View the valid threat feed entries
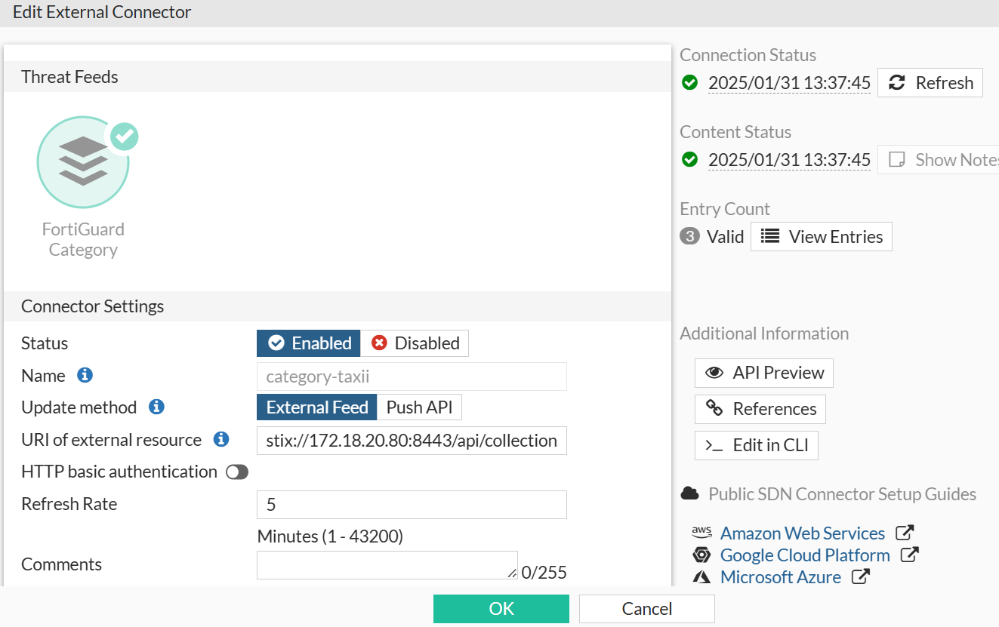 821,236
